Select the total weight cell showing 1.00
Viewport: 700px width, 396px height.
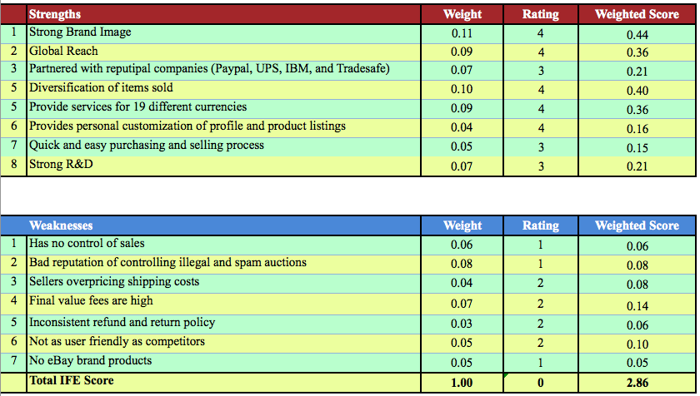tap(462, 383)
